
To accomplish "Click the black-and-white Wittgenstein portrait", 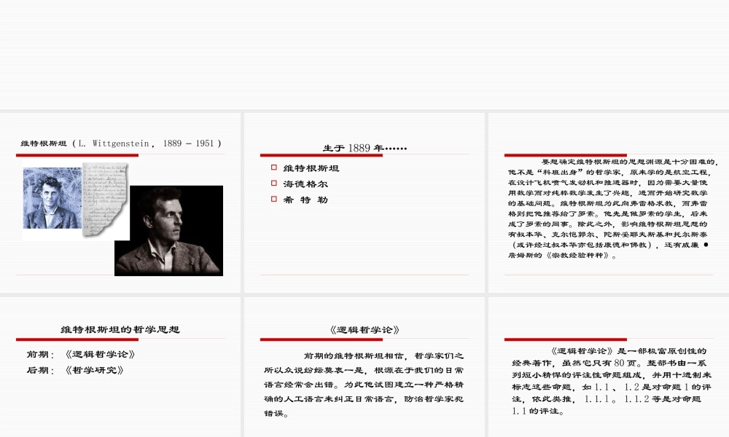I will pyautogui.click(x=168, y=230).
